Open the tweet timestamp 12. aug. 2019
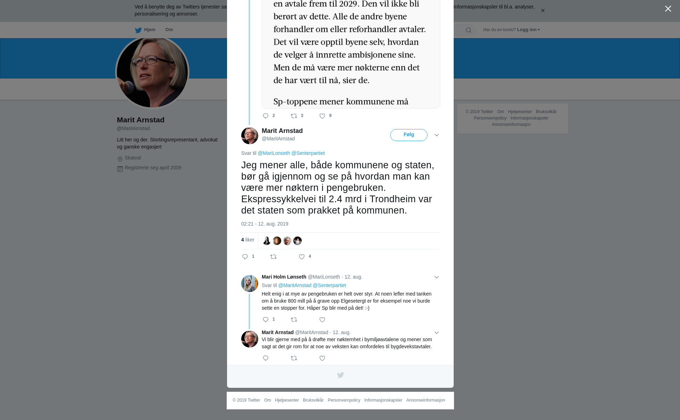 pyautogui.click(x=265, y=224)
